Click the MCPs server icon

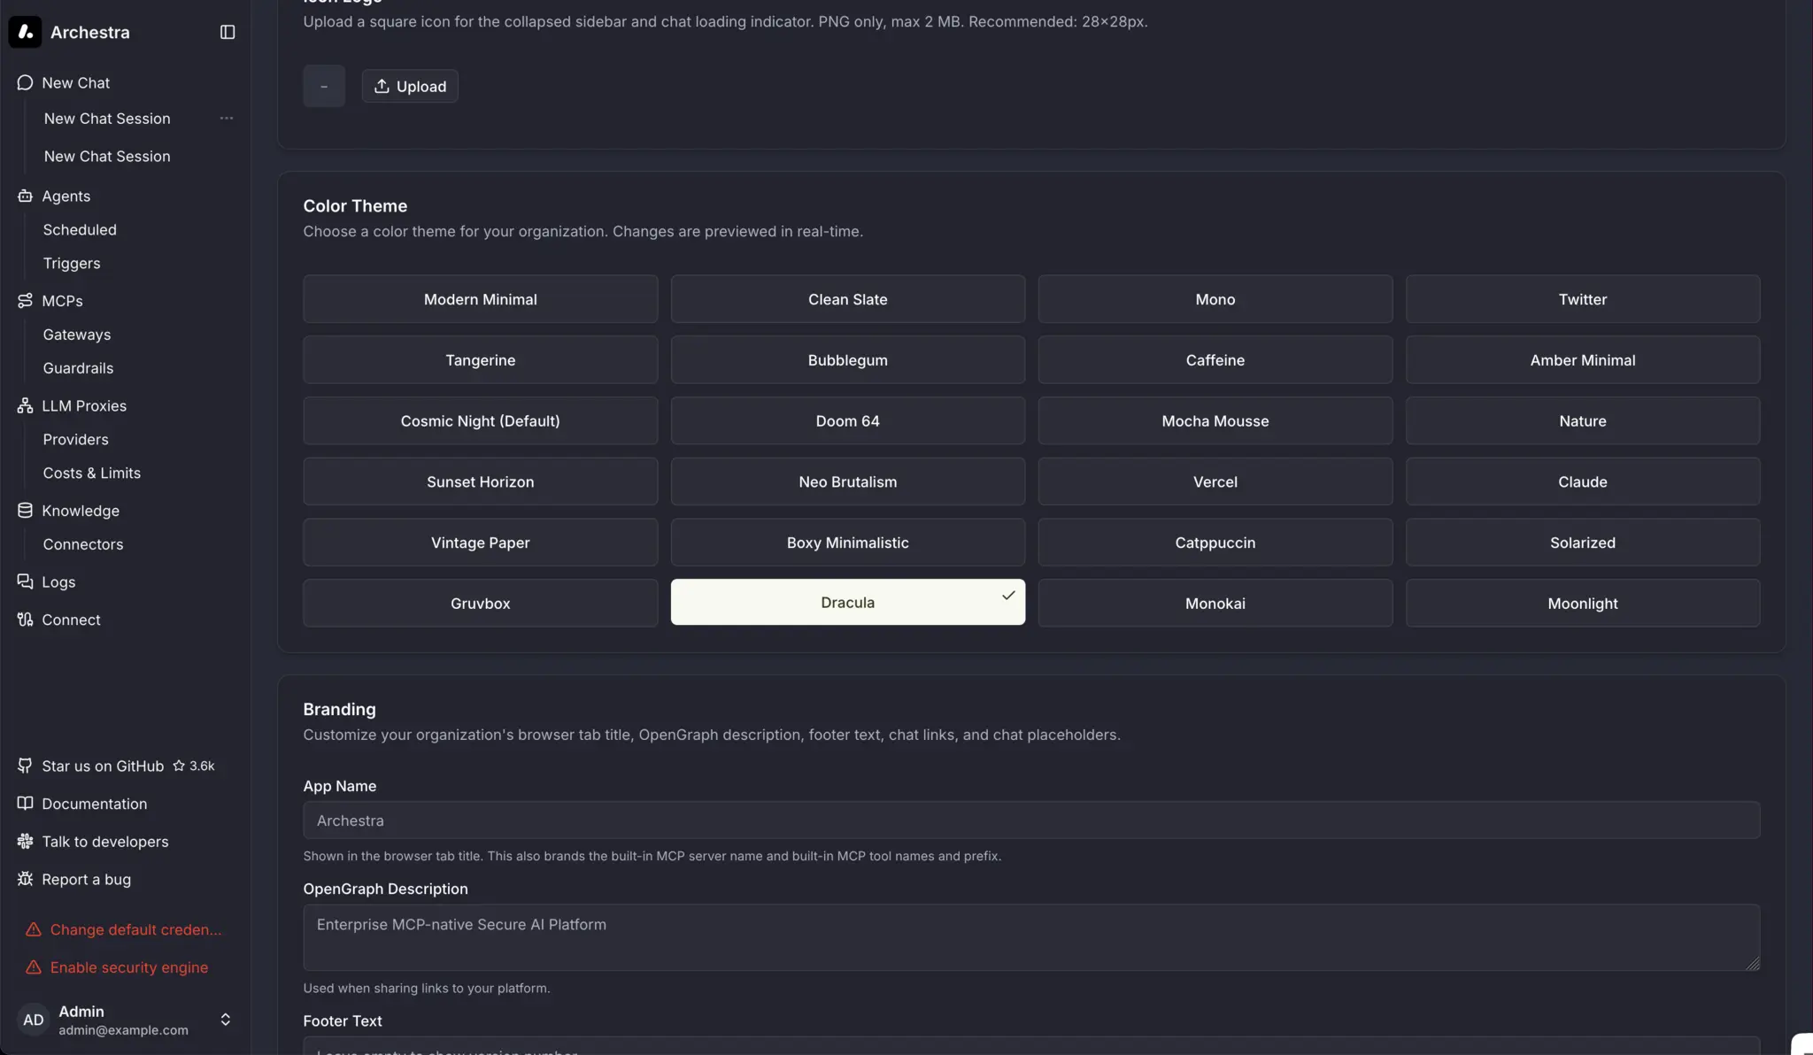tap(25, 301)
